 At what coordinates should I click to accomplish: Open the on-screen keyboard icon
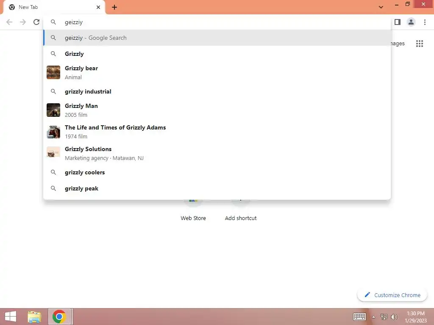click(359, 317)
